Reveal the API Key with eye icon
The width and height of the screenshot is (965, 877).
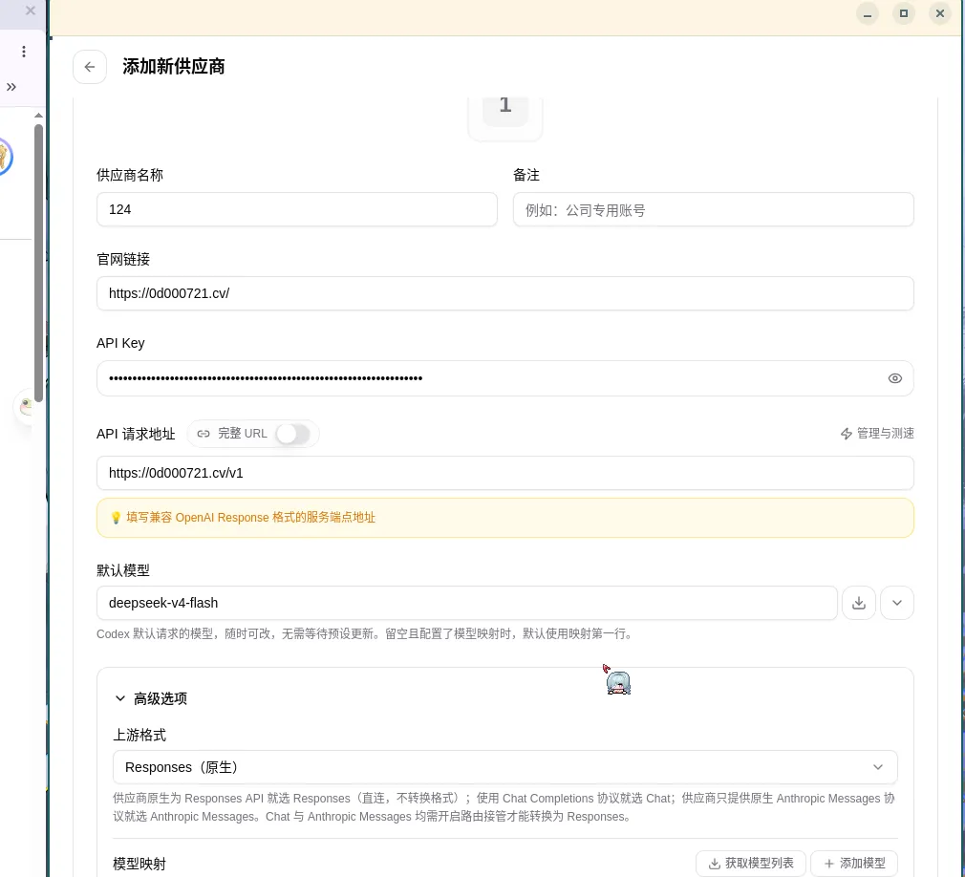point(895,378)
